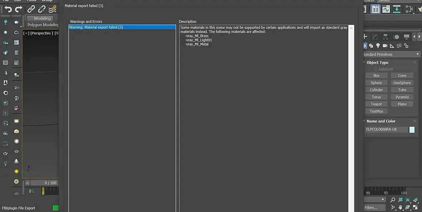The width and height of the screenshot is (422, 212).
Task: Select the Bind to Space Warp icon
Action: 52,9
